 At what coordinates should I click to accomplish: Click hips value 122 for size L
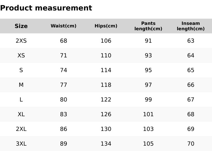[x=106, y=100]
